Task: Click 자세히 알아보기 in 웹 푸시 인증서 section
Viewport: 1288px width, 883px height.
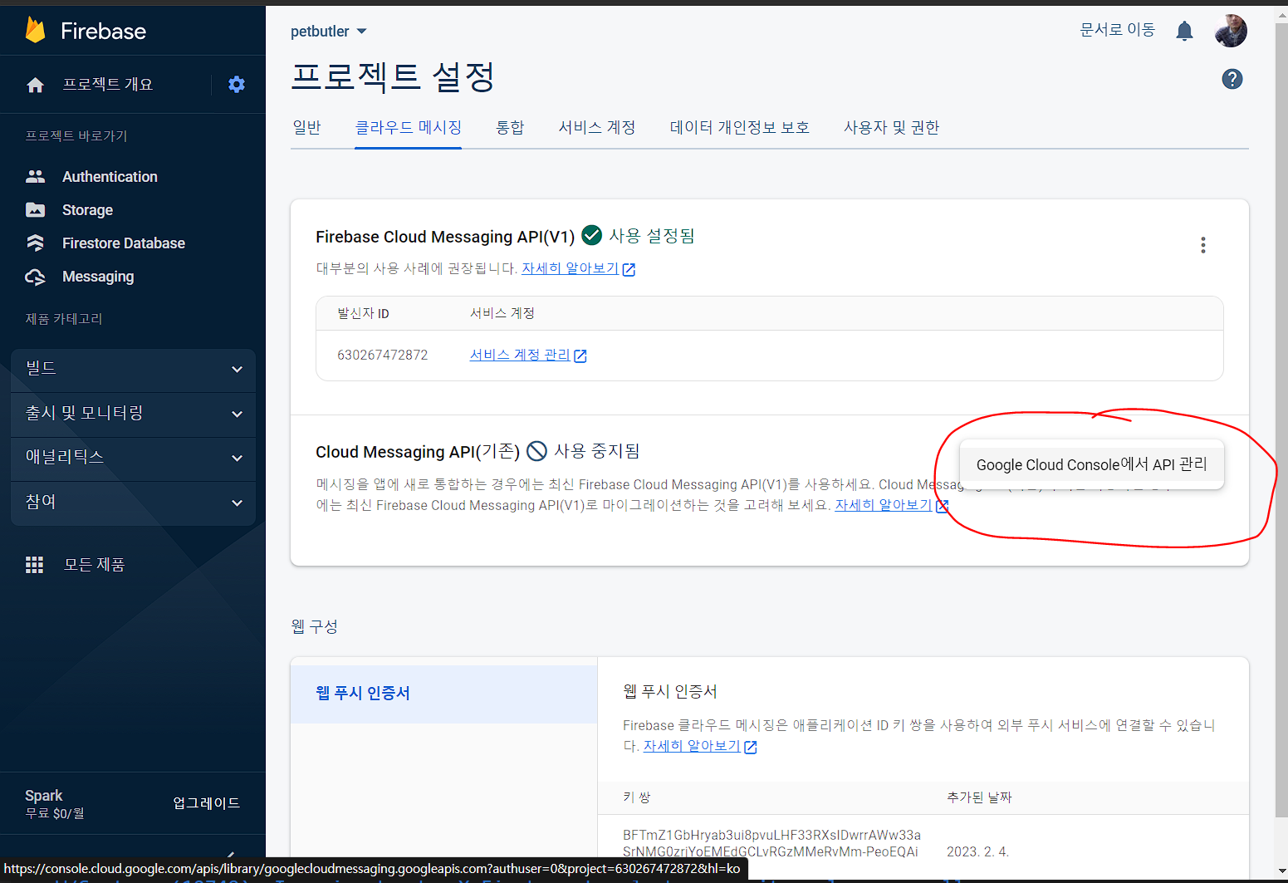Action: point(691,746)
